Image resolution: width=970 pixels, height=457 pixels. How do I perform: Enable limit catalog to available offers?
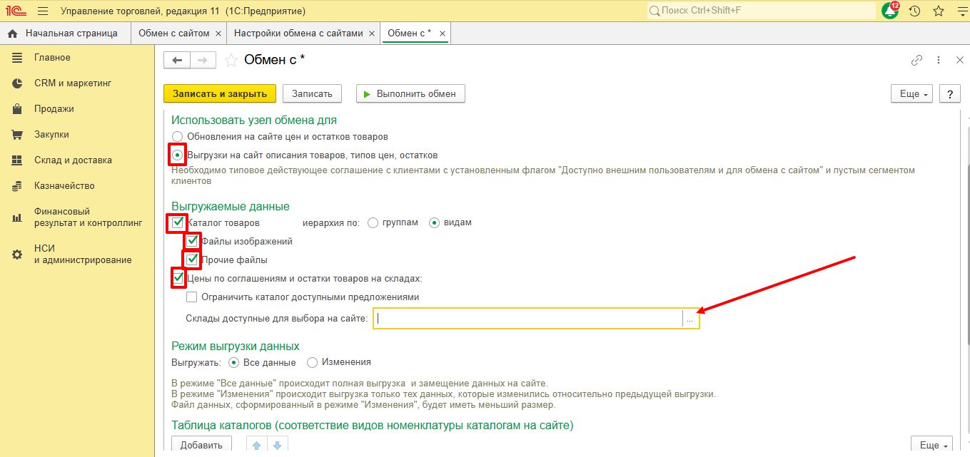pyautogui.click(x=191, y=297)
